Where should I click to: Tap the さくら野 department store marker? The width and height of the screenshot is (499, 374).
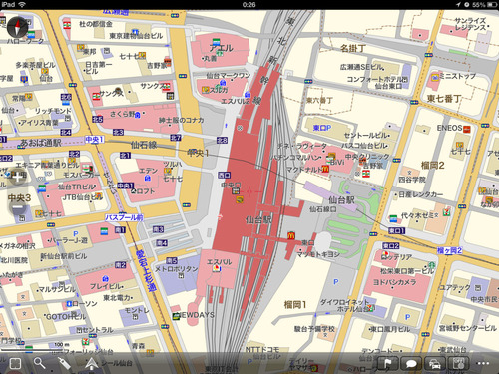pos(138,115)
